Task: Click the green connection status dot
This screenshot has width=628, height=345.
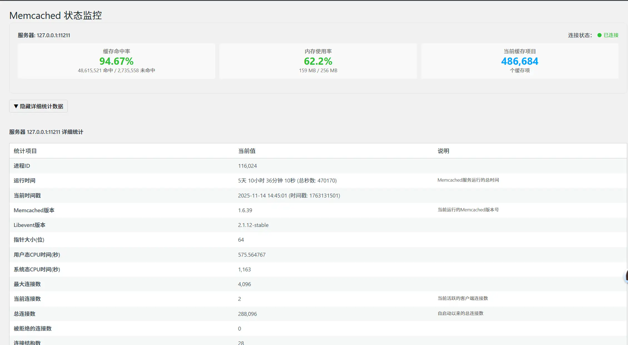Action: pos(599,35)
